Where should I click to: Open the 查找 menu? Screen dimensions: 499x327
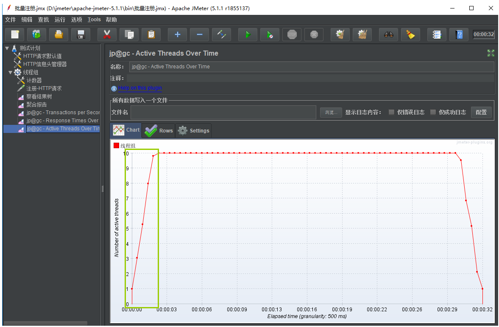[43, 20]
